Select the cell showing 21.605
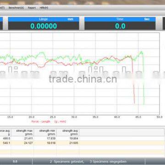Image resolution: width=165 pixels, height=165 pixels. pos(68,143)
